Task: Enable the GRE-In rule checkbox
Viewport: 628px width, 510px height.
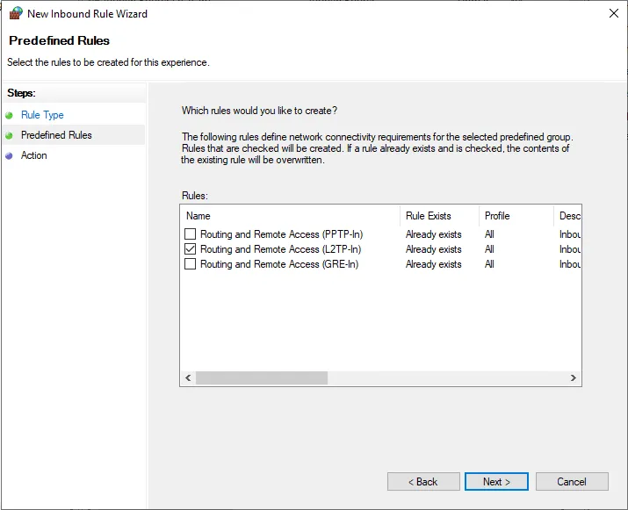Action: pos(190,264)
